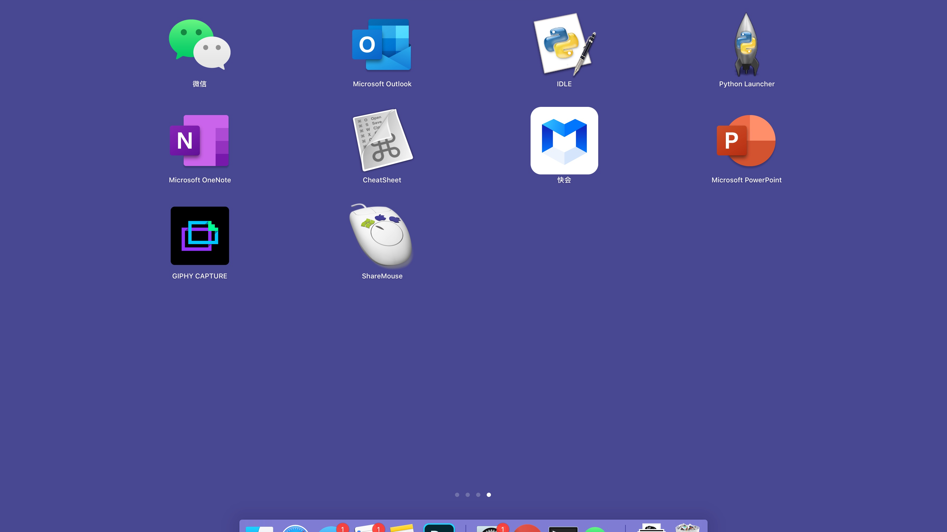Open Safari from the Dock

click(x=295, y=528)
